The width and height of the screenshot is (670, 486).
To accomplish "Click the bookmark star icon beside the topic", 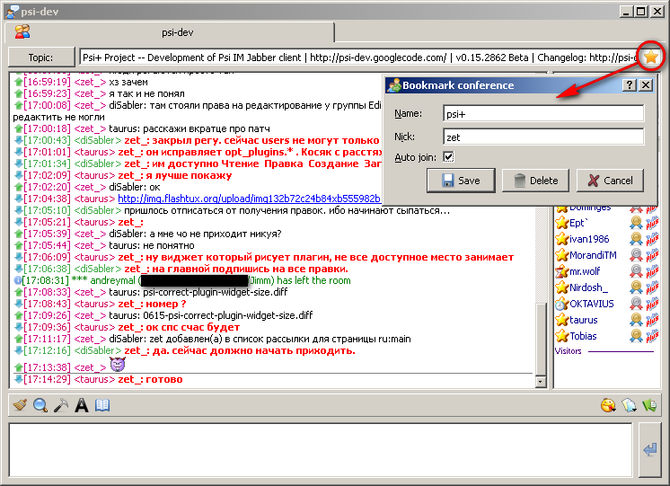I will (650, 57).
